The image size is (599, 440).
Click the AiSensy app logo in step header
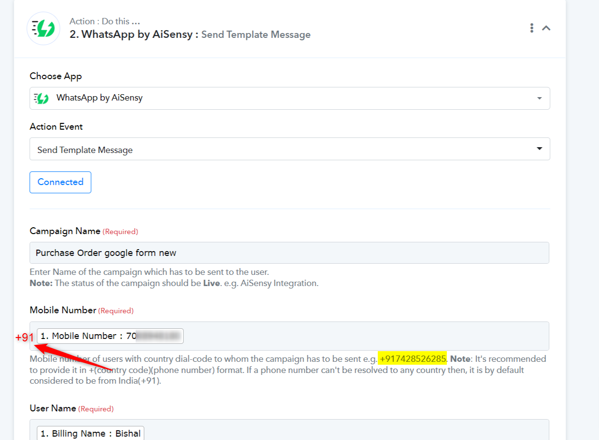[x=43, y=29]
